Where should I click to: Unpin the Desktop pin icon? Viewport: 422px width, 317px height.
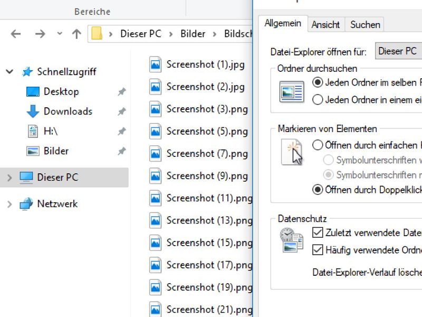tap(122, 91)
